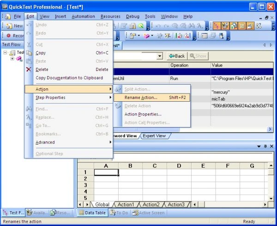Open the Insert Checkpoint dropdown arrow
This screenshot has height=226, width=277.
point(139,36)
